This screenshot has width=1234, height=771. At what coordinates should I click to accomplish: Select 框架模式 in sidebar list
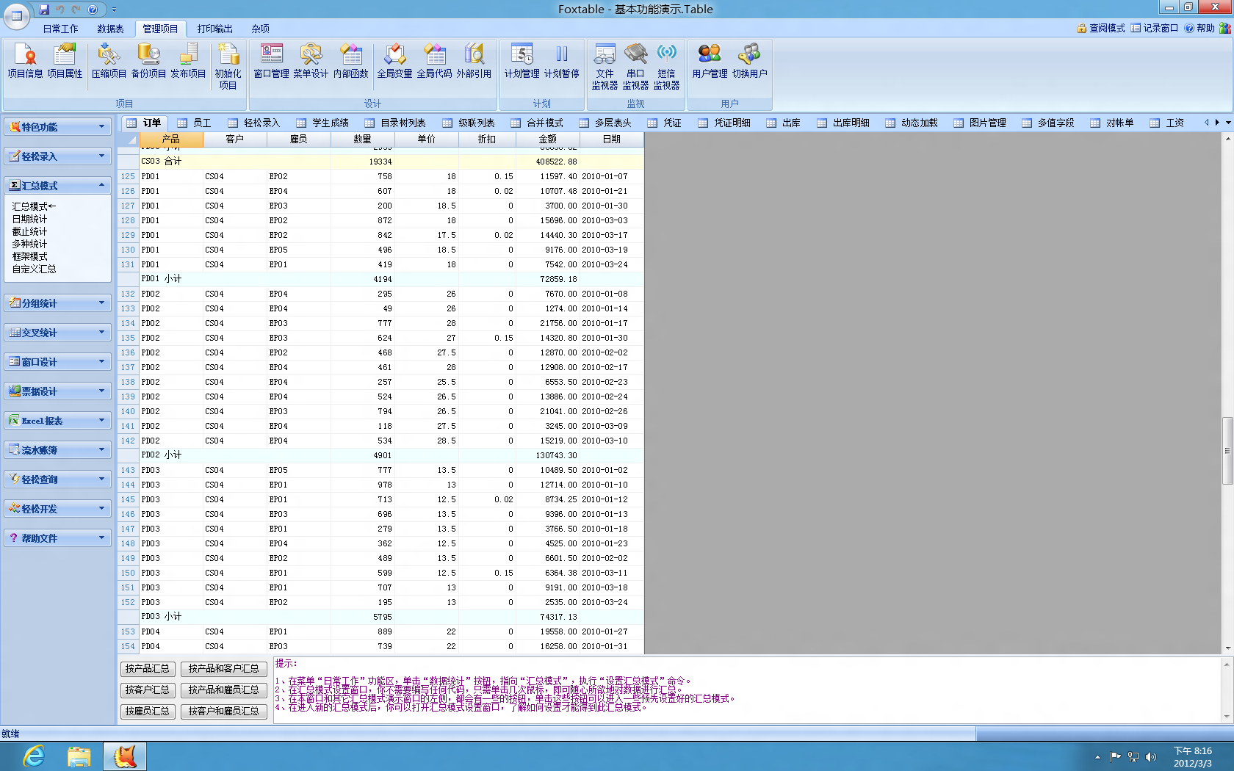(x=29, y=256)
